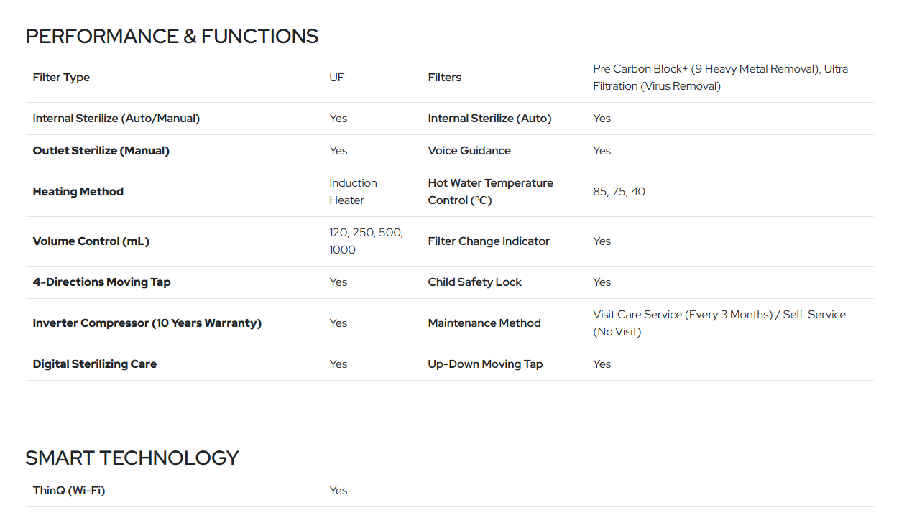Select the 4-Directions Moving Tap label
The width and height of the screenshot is (917, 523).
102,282
